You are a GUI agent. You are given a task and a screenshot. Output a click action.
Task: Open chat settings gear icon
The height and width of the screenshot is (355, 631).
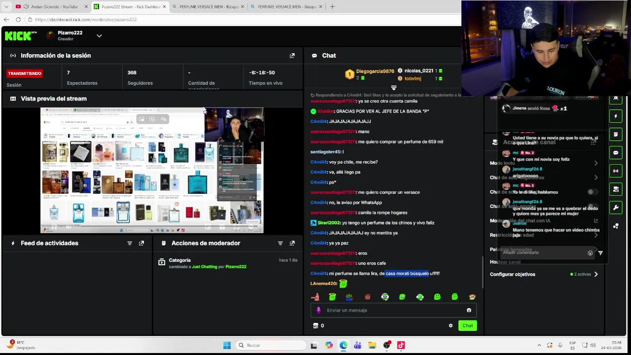click(451, 325)
